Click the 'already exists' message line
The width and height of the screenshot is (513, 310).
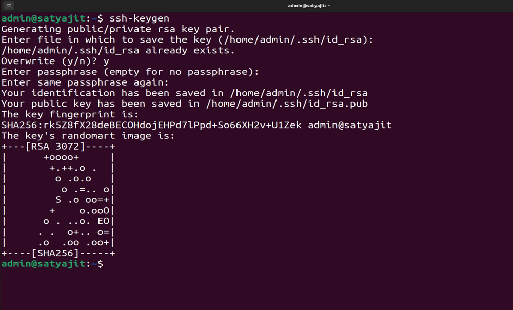click(118, 50)
